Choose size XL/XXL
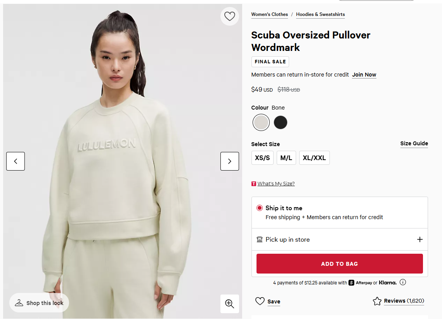The width and height of the screenshot is (442, 319). (x=314, y=158)
